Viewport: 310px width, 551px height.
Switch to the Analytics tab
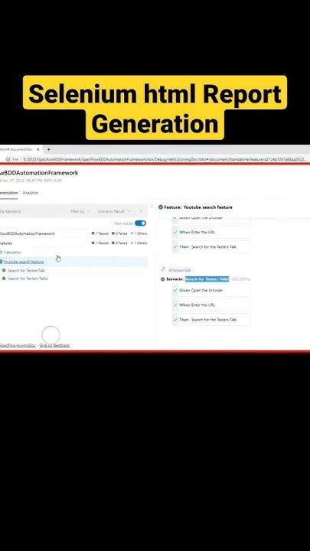30,193
